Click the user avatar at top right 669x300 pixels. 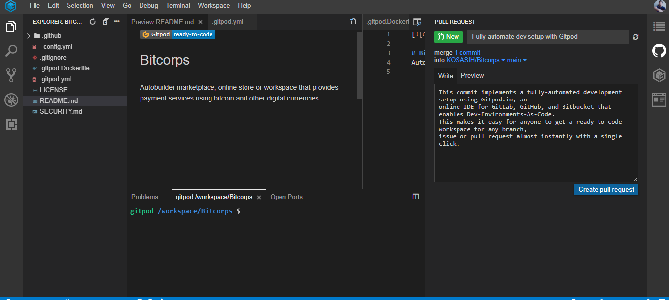coord(660,6)
